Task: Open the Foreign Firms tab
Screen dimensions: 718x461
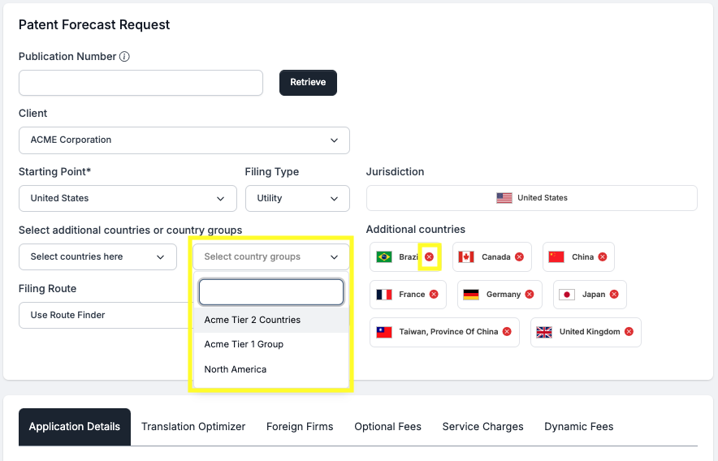Action: point(300,427)
